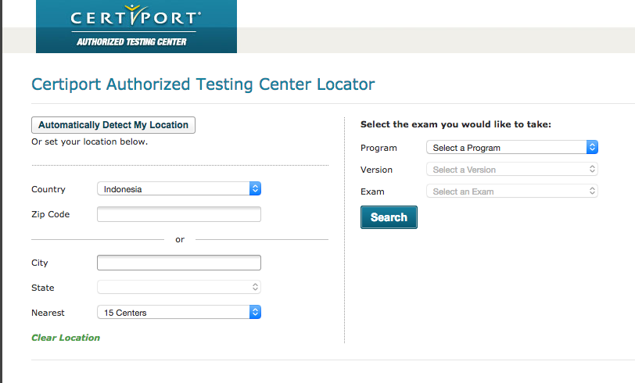Click the Certiport Authorized Testing Center logo

point(136,27)
